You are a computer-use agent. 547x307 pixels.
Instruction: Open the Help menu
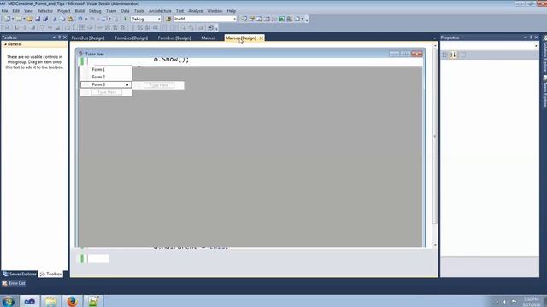232,11
